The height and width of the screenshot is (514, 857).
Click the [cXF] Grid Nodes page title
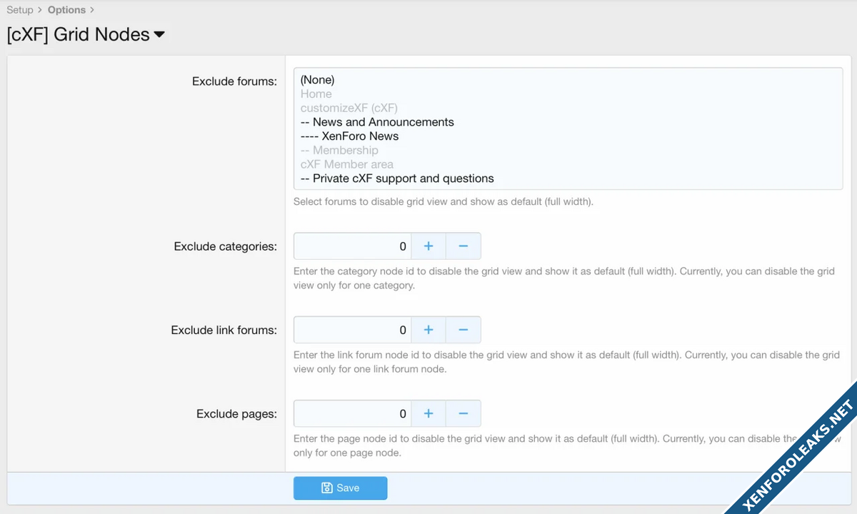pyautogui.click(x=78, y=34)
